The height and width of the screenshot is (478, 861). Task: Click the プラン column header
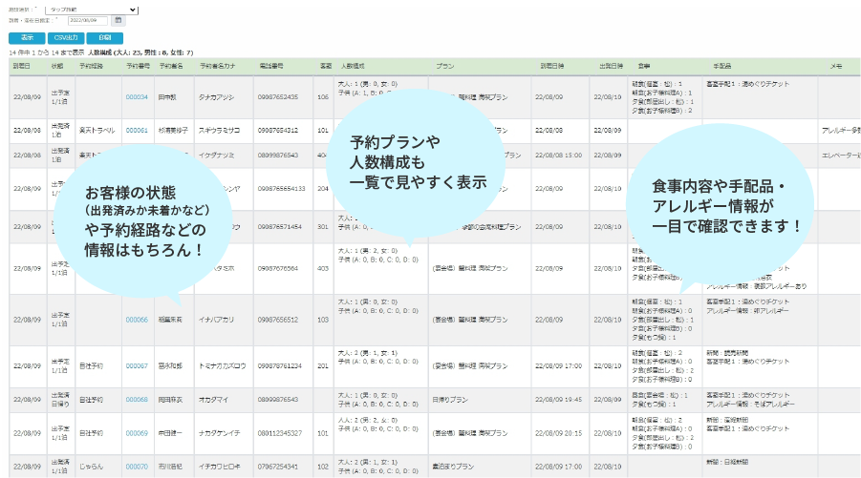pyautogui.click(x=444, y=66)
